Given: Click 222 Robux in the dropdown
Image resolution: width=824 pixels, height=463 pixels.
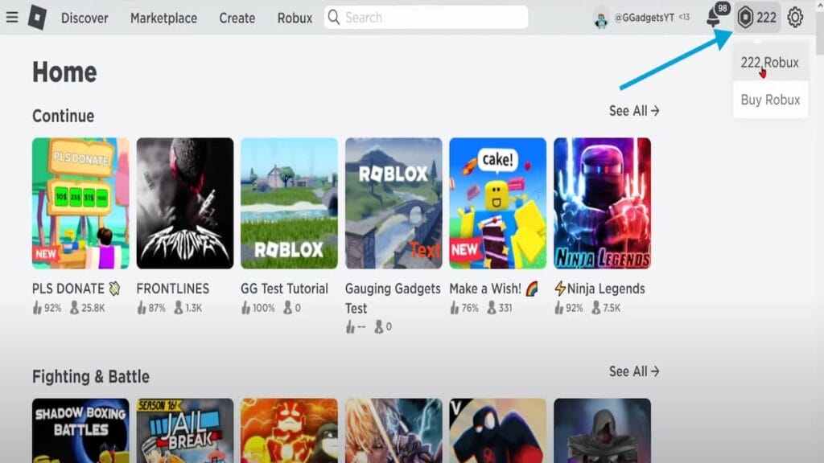Looking at the screenshot, I should pyautogui.click(x=769, y=62).
